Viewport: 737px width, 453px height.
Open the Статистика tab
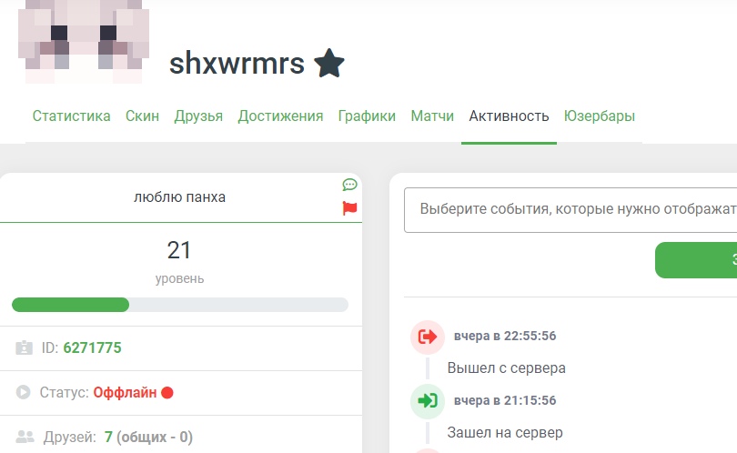[72, 116]
